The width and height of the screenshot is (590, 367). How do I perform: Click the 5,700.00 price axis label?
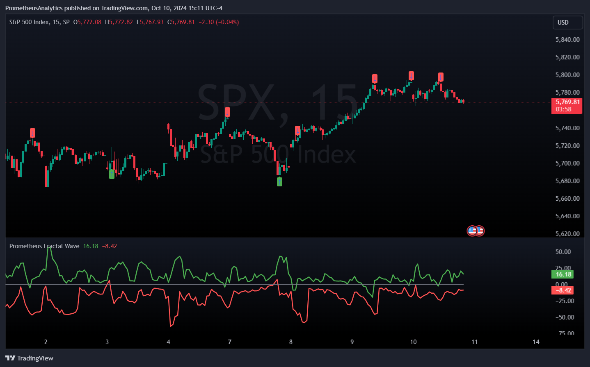click(x=567, y=163)
